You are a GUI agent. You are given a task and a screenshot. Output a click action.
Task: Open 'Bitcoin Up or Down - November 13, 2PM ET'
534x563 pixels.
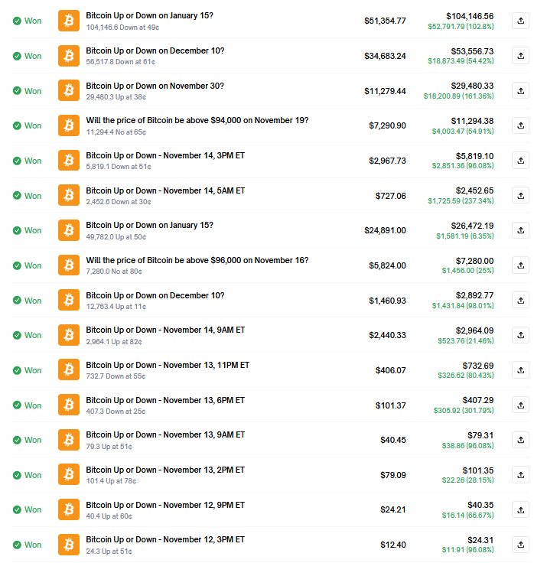click(165, 470)
